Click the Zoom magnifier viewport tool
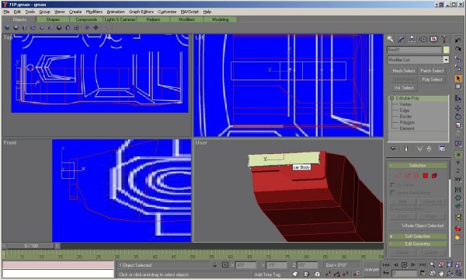 pyautogui.click(x=432, y=264)
